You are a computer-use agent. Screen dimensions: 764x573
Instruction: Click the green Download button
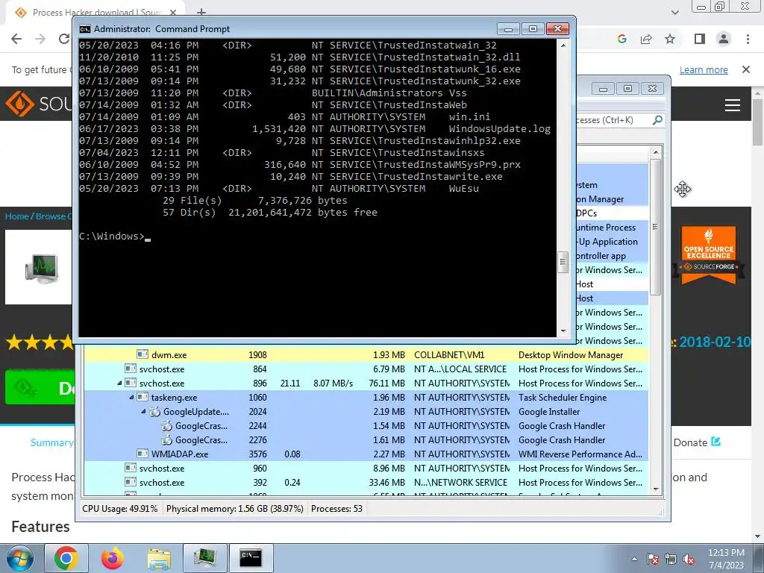pos(40,387)
